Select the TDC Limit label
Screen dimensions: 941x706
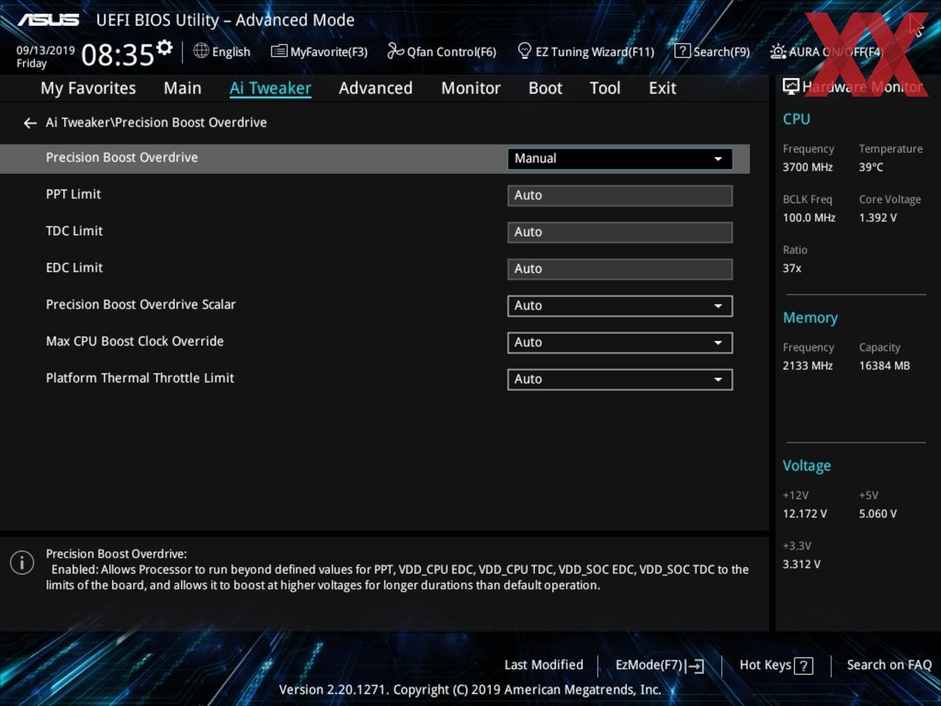[74, 231]
